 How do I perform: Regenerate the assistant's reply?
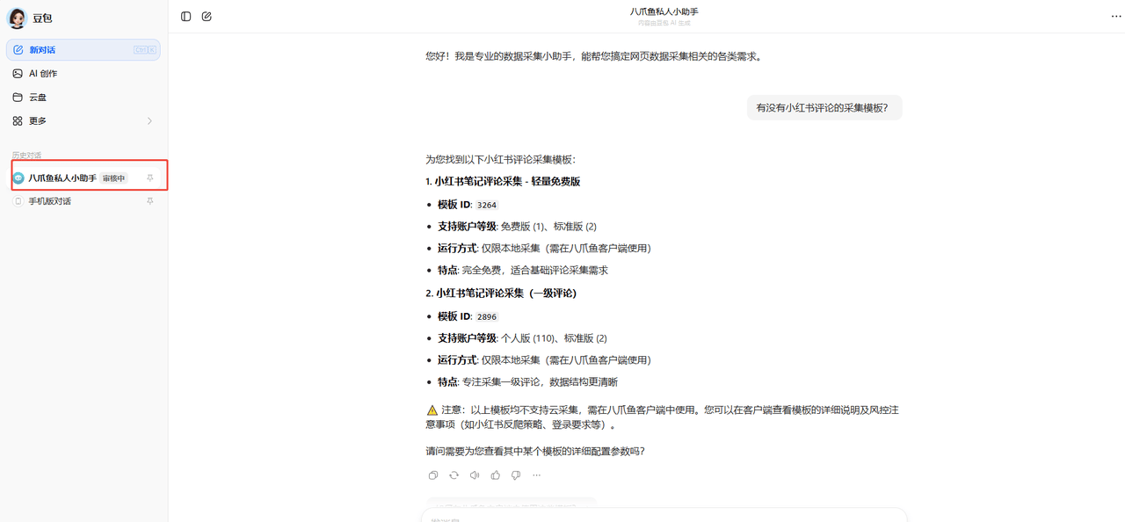[454, 475]
